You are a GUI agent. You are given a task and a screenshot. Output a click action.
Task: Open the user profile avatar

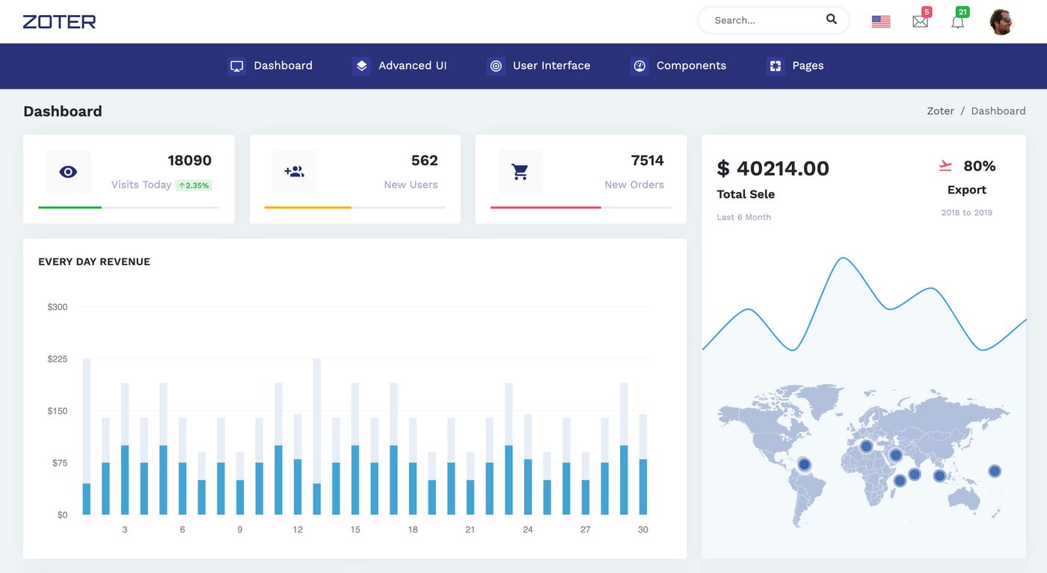[1001, 21]
